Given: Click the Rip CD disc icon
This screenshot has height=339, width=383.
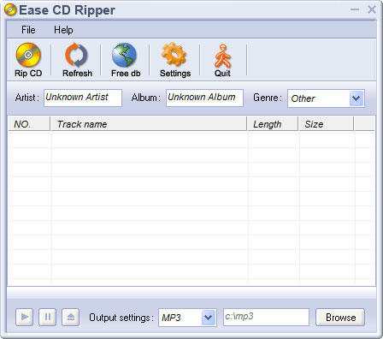Looking at the screenshot, I should pos(28,55).
